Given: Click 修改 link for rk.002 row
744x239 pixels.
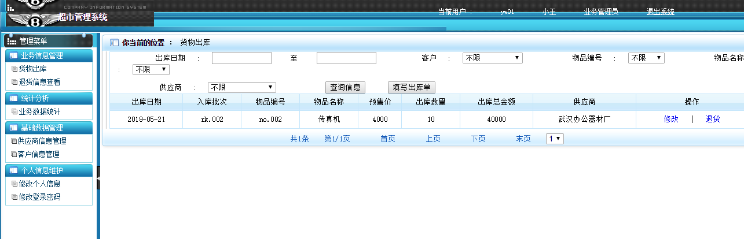Looking at the screenshot, I should pos(671,119).
